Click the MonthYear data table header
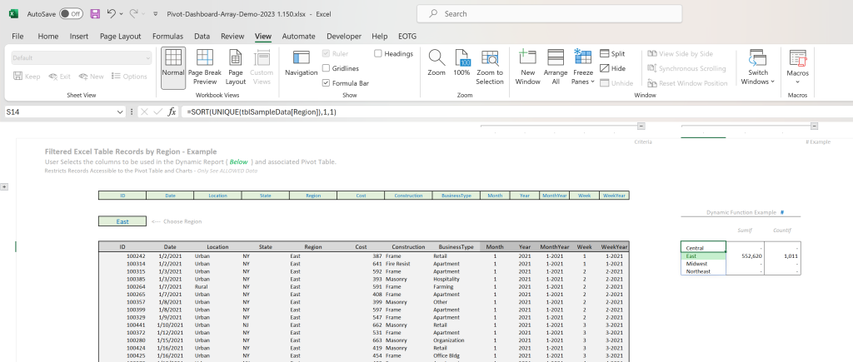The width and height of the screenshot is (853, 362). click(x=555, y=247)
